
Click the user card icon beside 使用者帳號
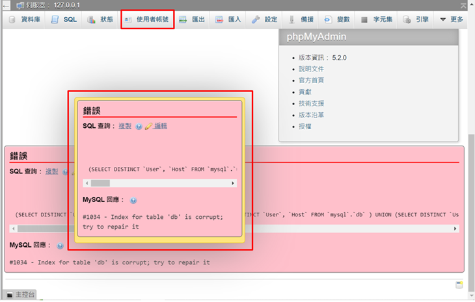(x=128, y=19)
